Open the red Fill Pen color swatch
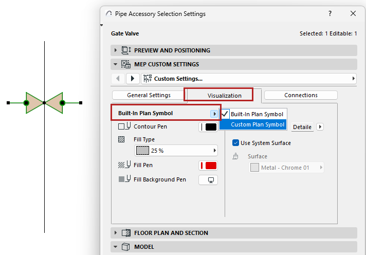 click(x=208, y=166)
